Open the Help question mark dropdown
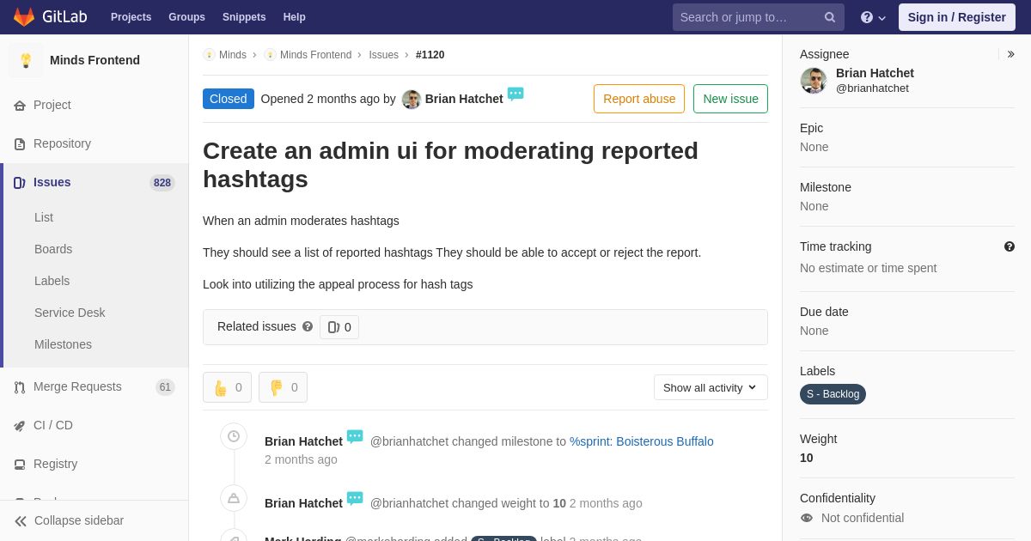The image size is (1031, 541). pos(873,17)
